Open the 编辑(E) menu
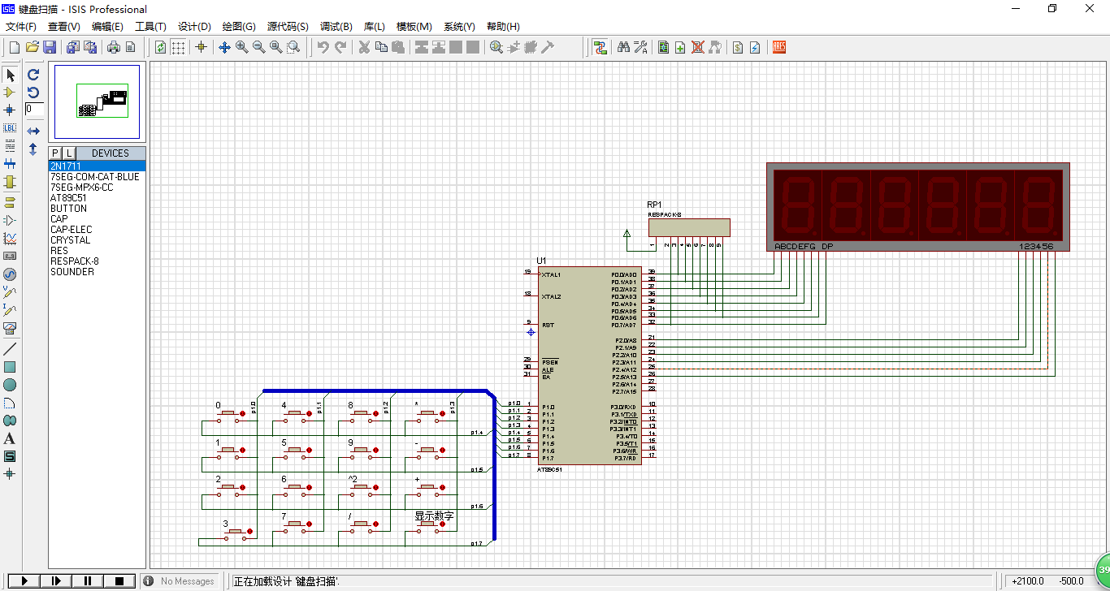The height and width of the screenshot is (591, 1110). (107, 27)
